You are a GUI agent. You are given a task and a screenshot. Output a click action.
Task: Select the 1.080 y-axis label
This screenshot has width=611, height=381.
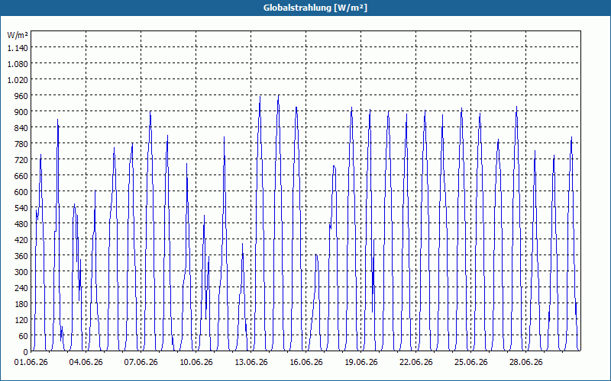tap(18, 63)
